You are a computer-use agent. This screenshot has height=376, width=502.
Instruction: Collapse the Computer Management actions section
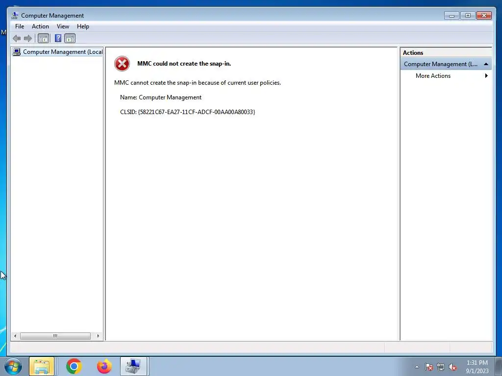click(486, 64)
